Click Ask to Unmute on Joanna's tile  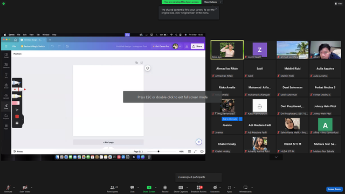tap(230, 119)
